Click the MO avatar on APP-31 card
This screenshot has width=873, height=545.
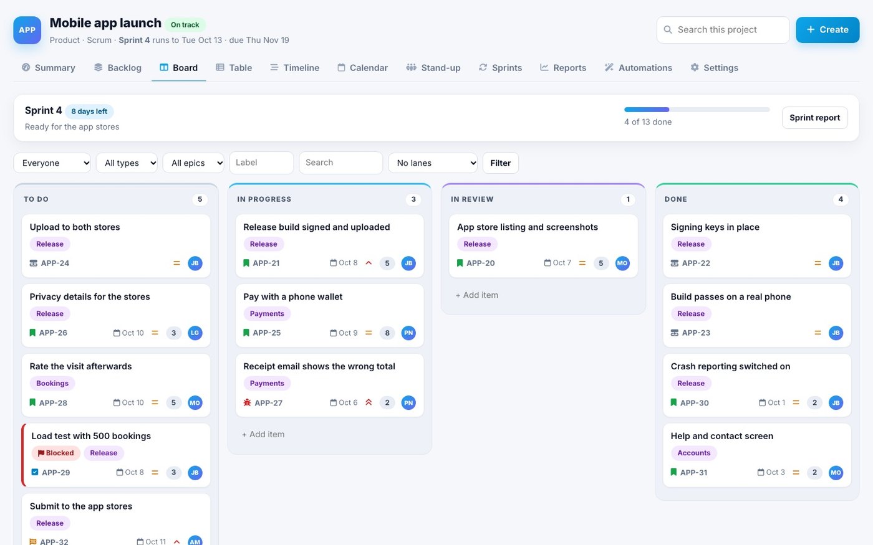coord(836,473)
